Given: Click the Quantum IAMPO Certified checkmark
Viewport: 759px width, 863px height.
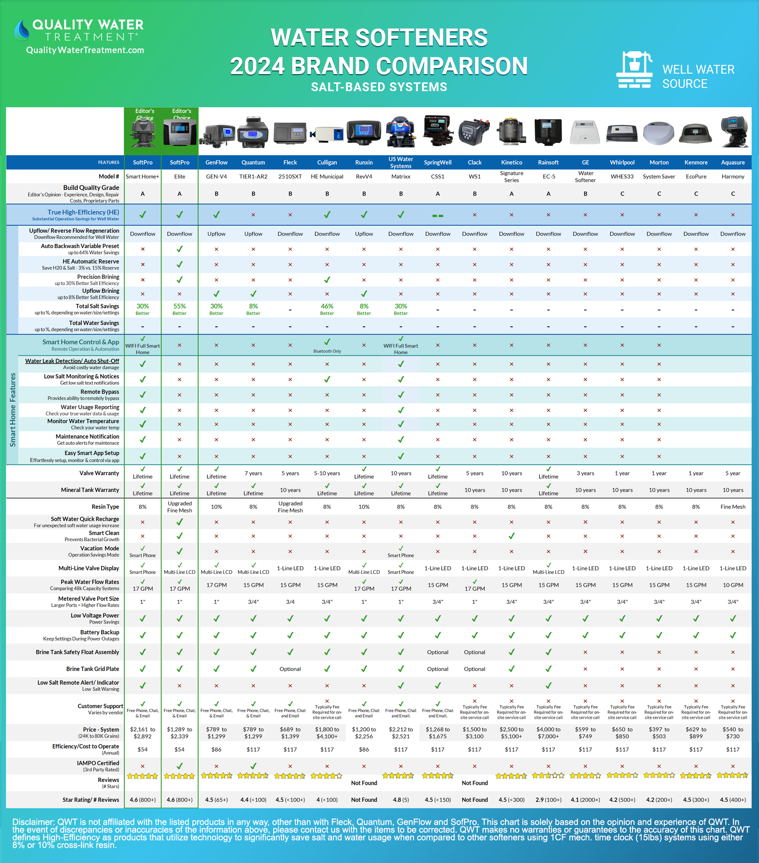Looking at the screenshot, I should [253, 766].
